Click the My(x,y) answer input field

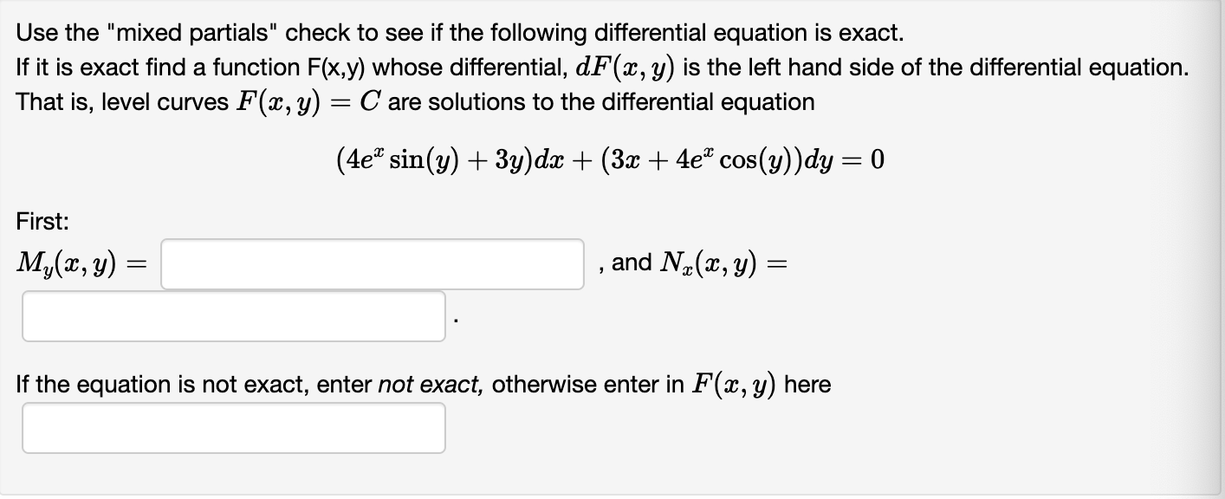pyautogui.click(x=373, y=264)
